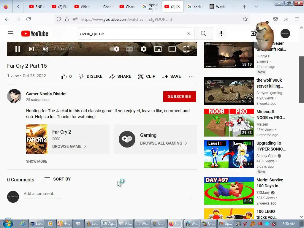Open comment Sort By menu

tap(57, 179)
